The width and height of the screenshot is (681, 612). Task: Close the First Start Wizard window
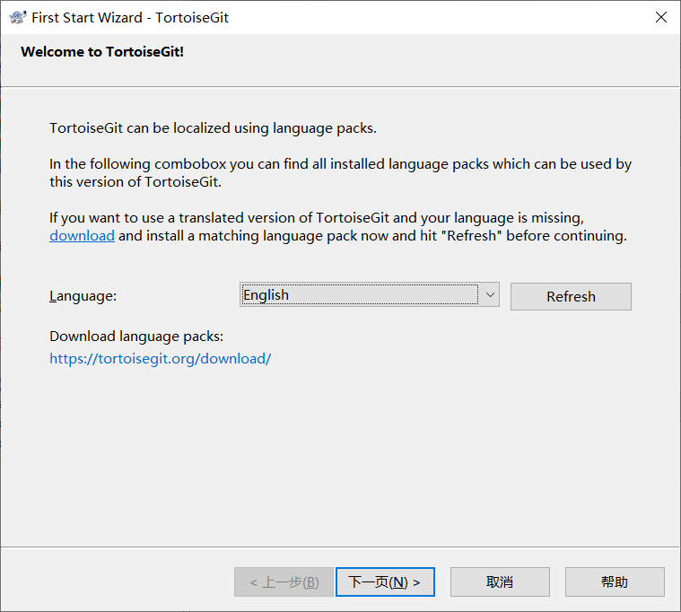pos(660,17)
